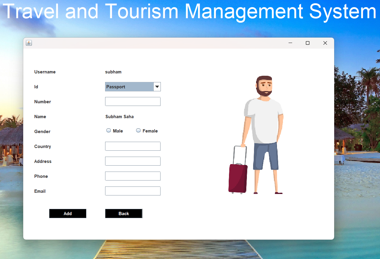Click the Username label
The width and height of the screenshot is (380, 259).
pos(45,72)
